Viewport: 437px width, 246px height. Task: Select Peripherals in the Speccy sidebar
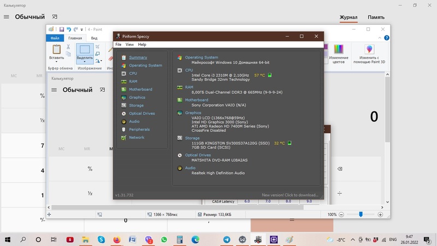(139, 130)
